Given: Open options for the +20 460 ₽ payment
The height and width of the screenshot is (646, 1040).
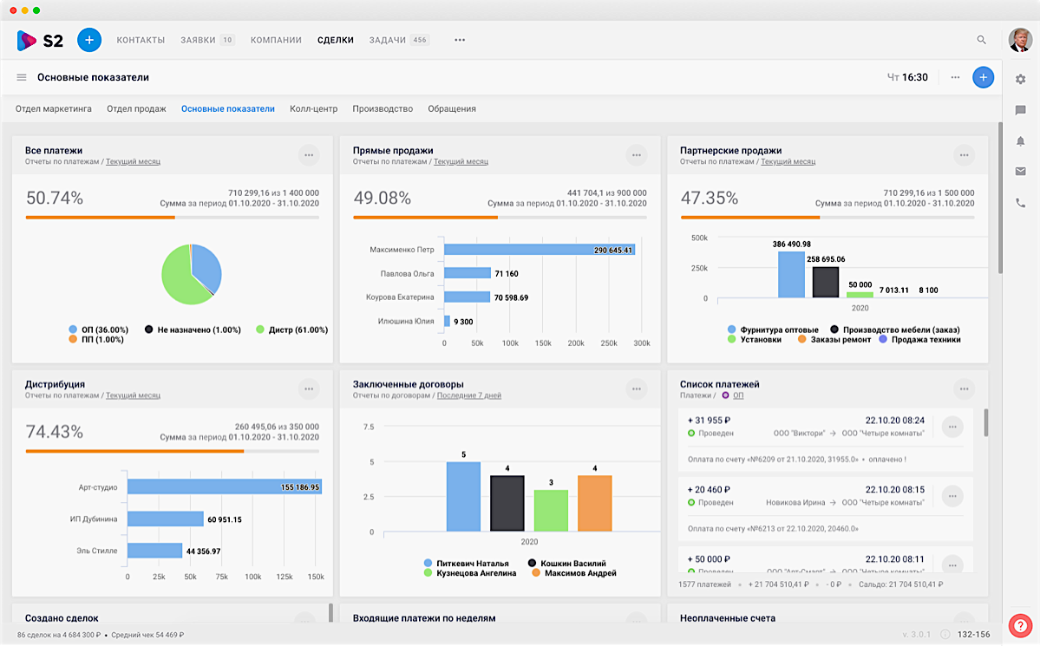Looking at the screenshot, I should [x=952, y=496].
